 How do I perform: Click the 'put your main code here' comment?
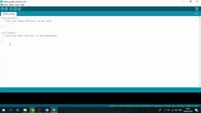30,35
